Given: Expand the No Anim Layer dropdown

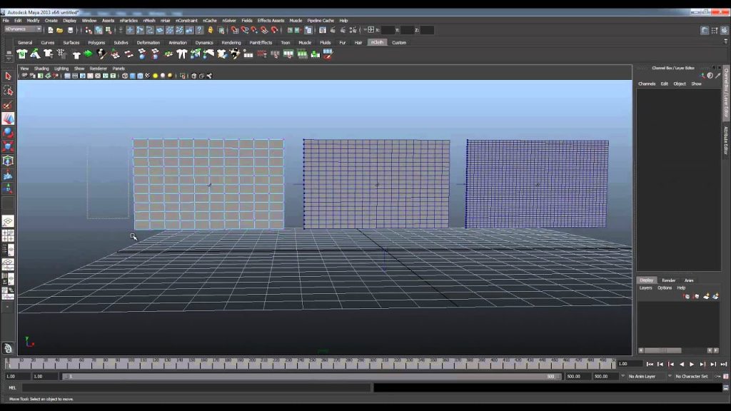Looking at the screenshot, I should click(x=642, y=376).
